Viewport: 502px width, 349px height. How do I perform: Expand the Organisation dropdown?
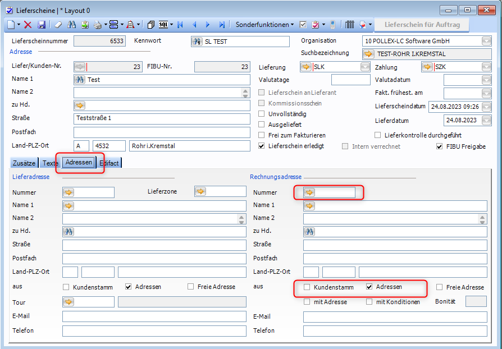click(486, 41)
